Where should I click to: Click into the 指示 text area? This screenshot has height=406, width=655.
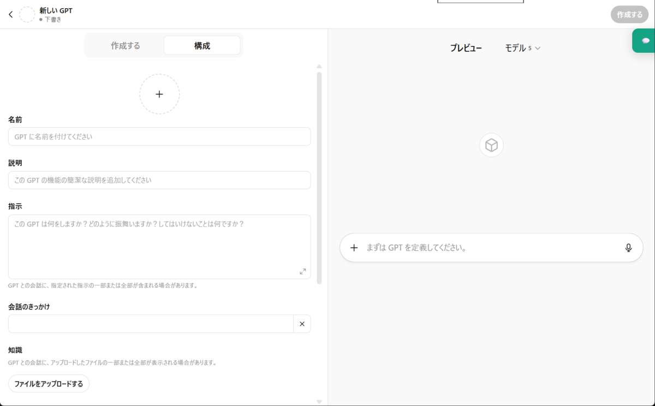159,247
